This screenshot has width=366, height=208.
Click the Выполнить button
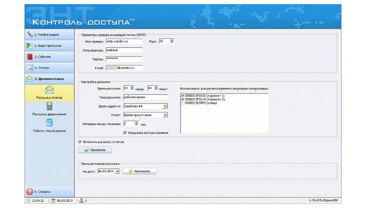139,171
